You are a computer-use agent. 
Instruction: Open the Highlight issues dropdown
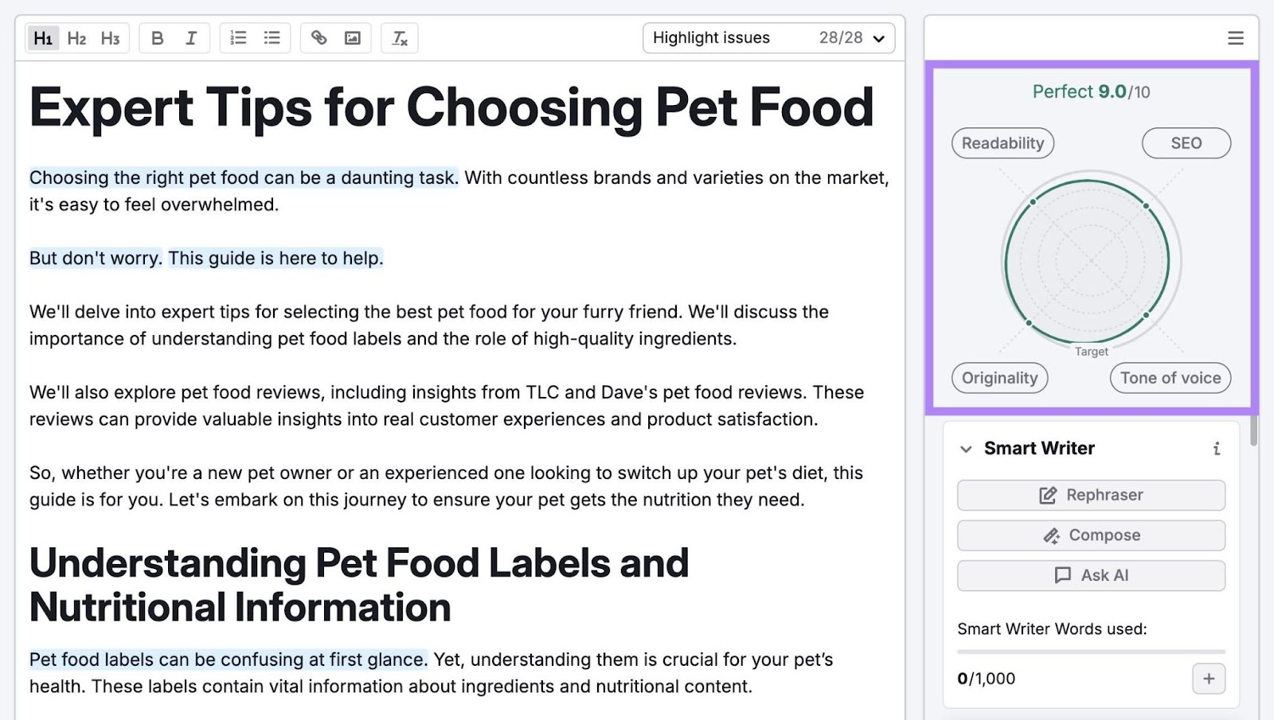768,38
